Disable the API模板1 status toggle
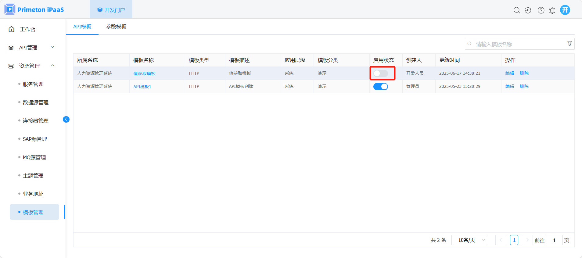Screen dimensions: 582x258 [x=380, y=87]
